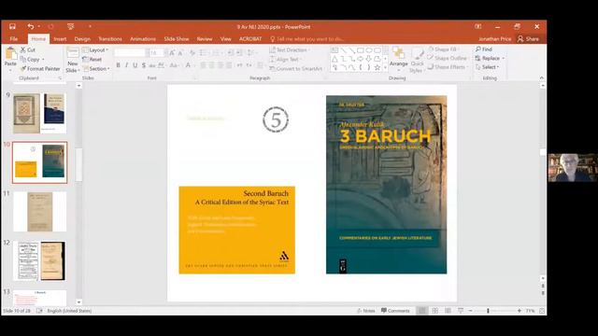
Task: Open Font size combo box
Action: pyautogui.click(x=157, y=52)
